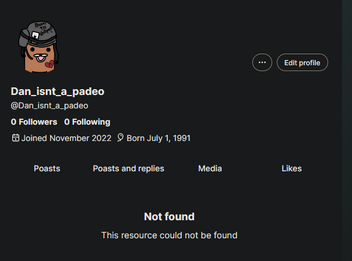
Task: Open the three-dots more options menu
Action: click(x=262, y=62)
